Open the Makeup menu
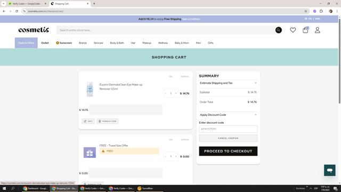This screenshot has height=192, width=341. (147, 43)
